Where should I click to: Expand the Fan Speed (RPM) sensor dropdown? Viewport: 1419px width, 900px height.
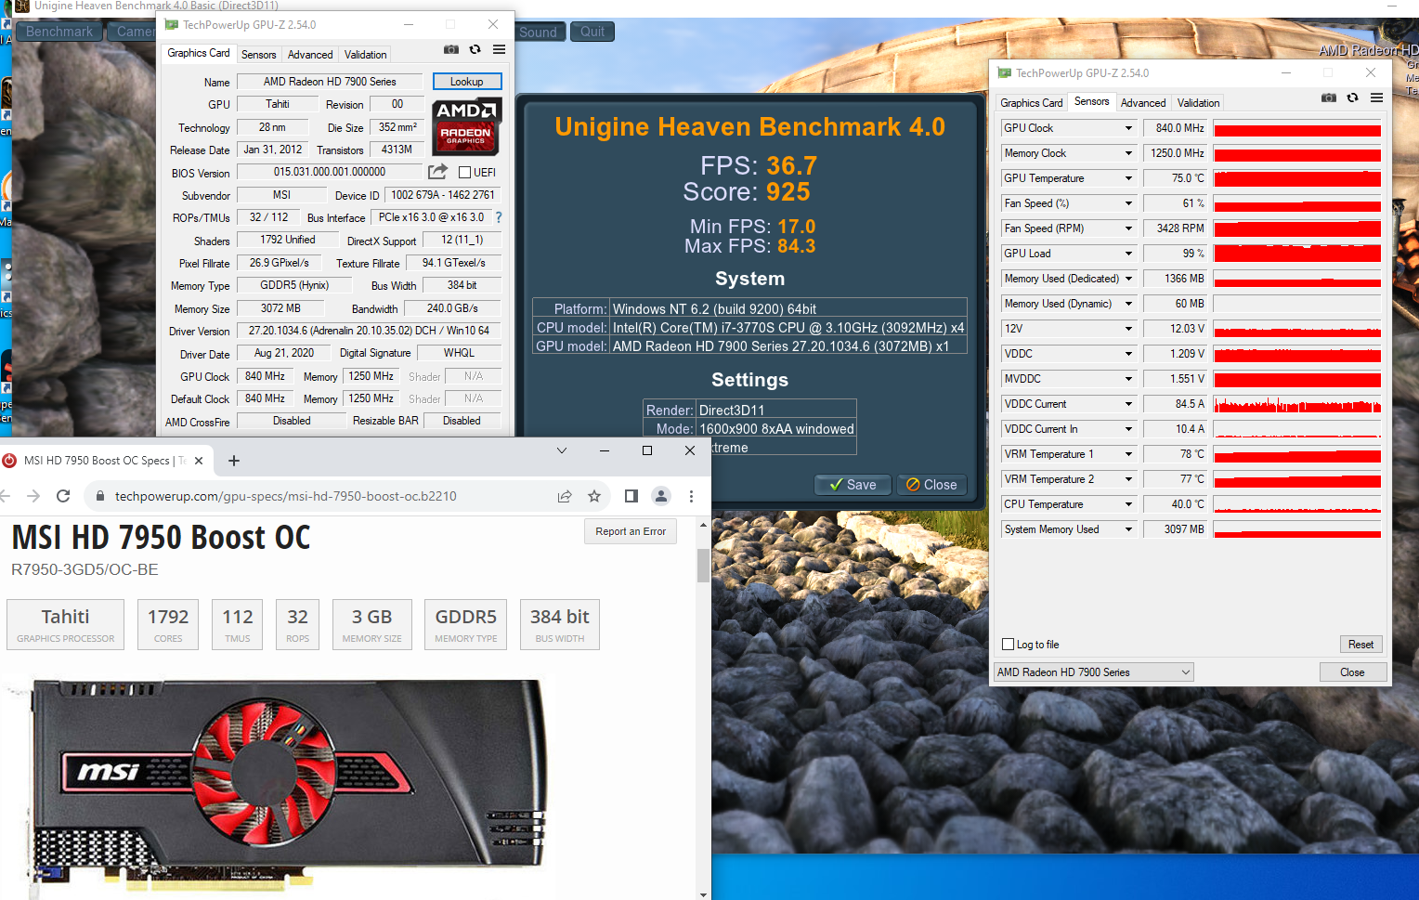(x=1129, y=228)
